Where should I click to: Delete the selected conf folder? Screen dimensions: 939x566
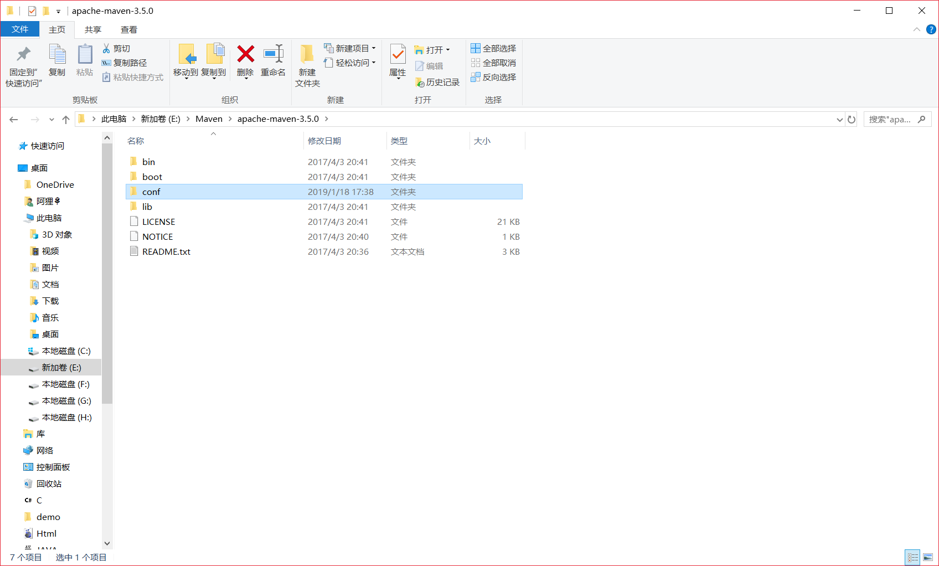pos(245,61)
